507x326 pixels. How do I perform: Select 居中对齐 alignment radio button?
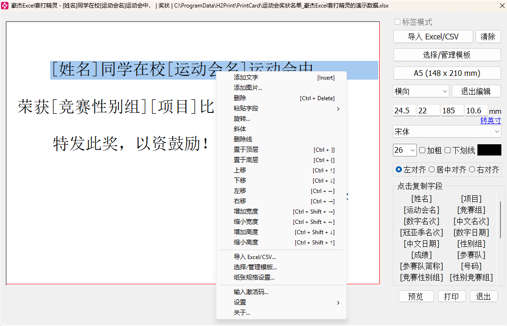432,170
